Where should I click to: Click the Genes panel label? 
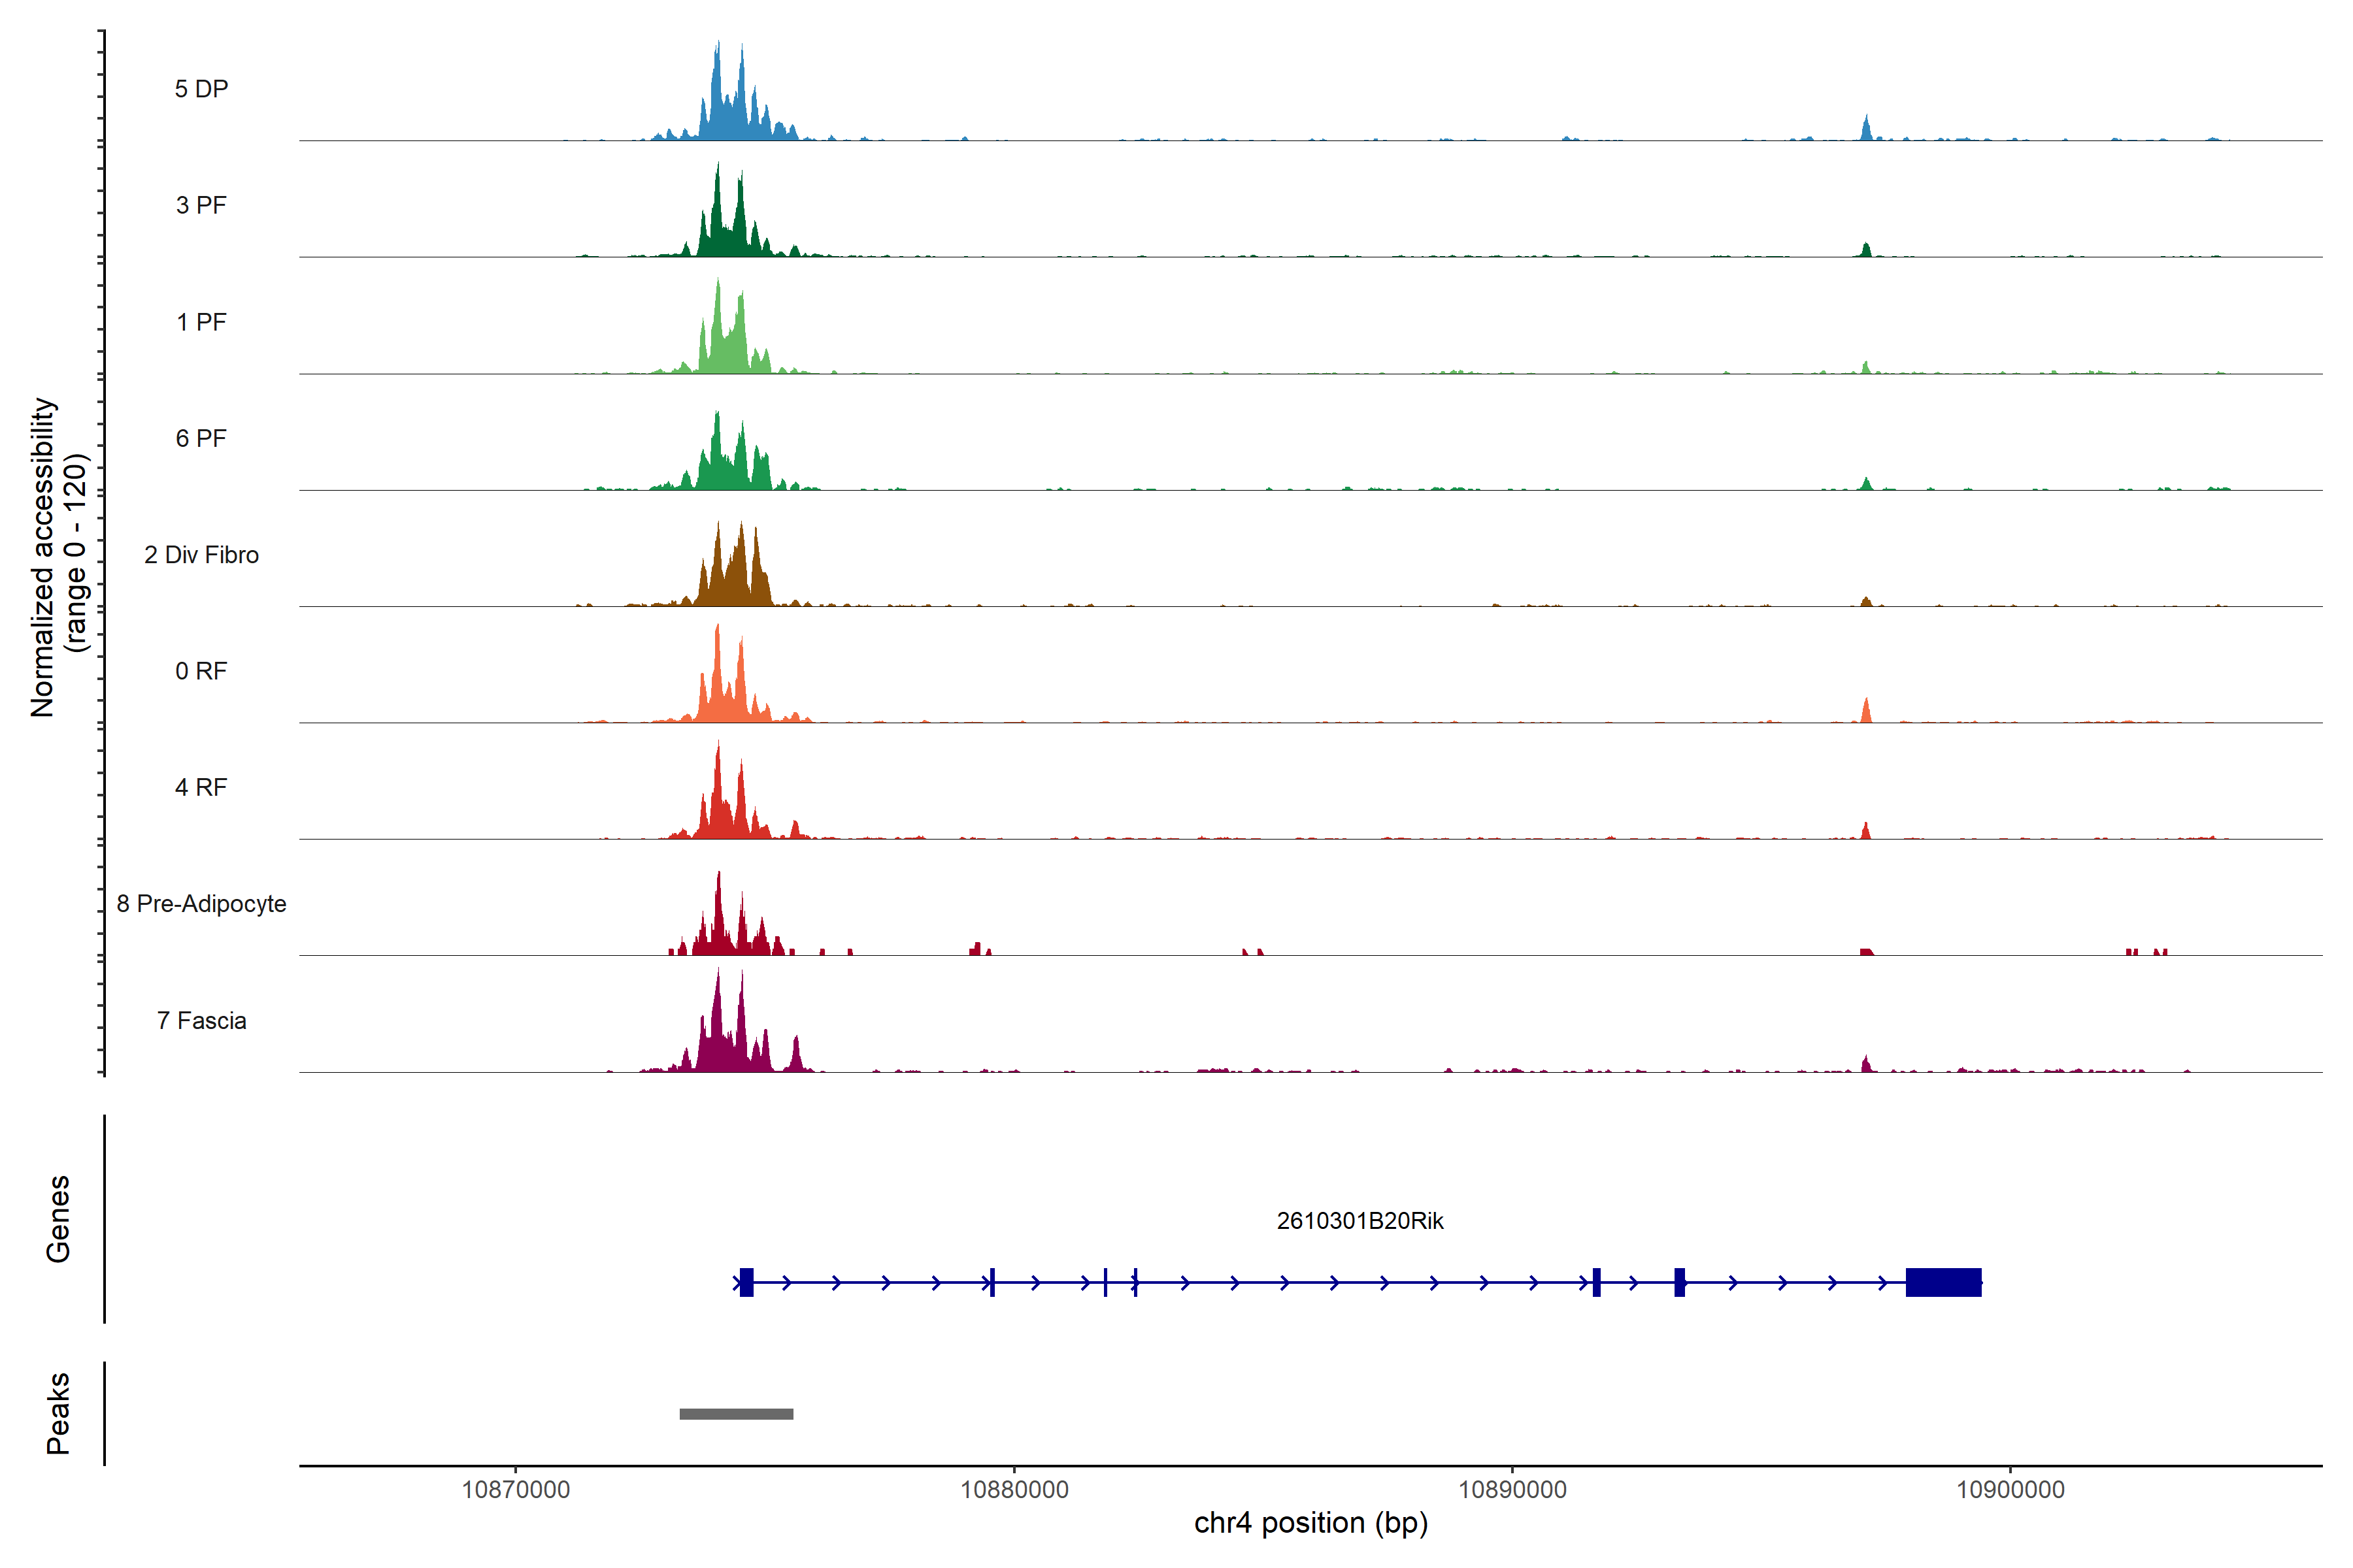point(58,1219)
